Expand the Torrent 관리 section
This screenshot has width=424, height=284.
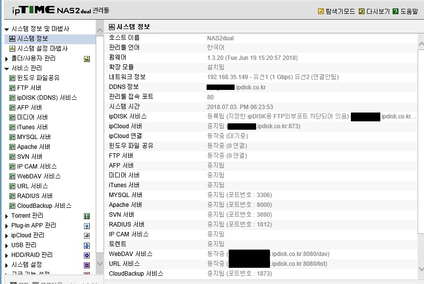7,216
